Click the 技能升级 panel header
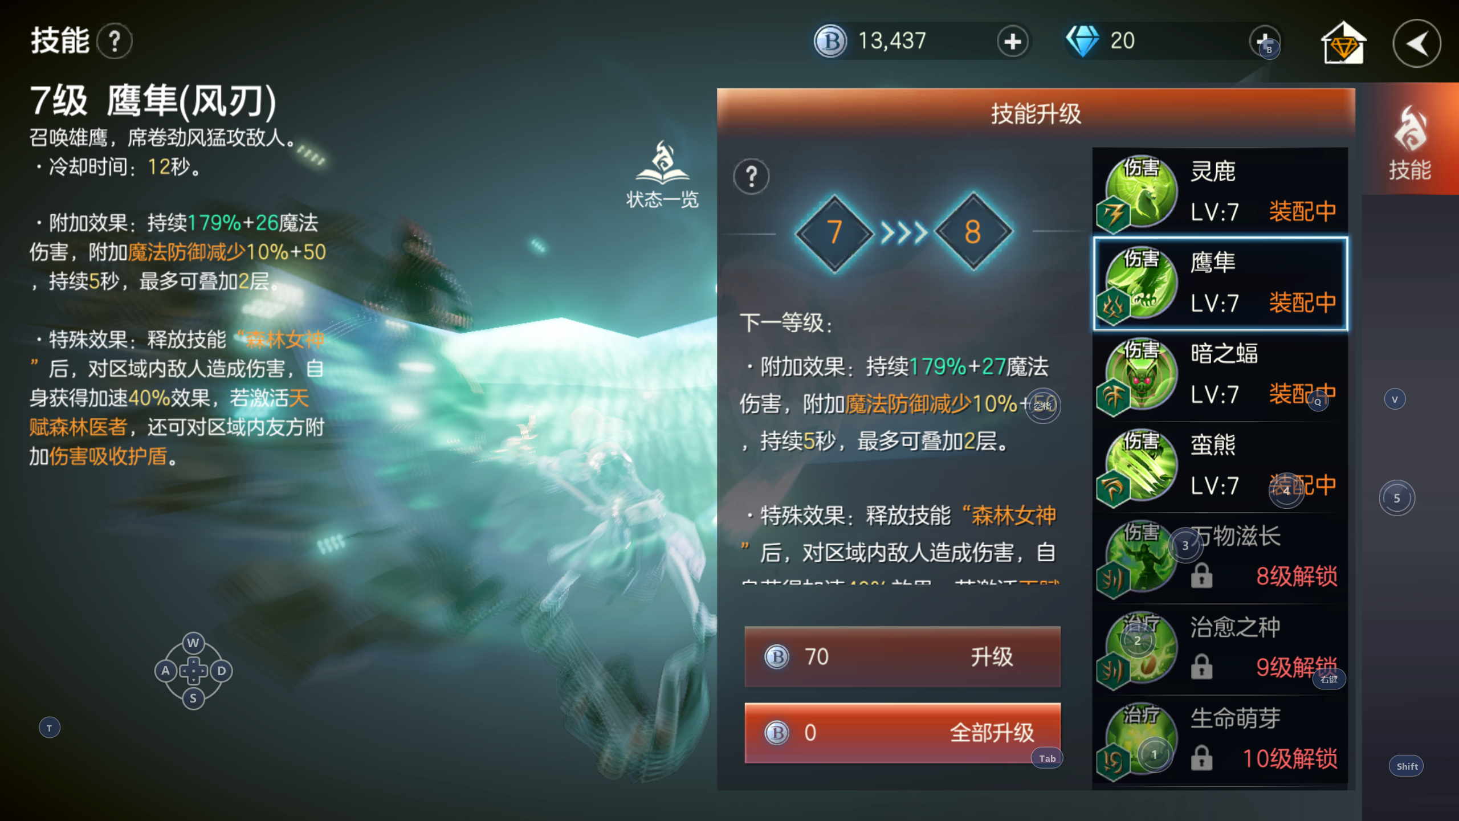 click(1036, 113)
